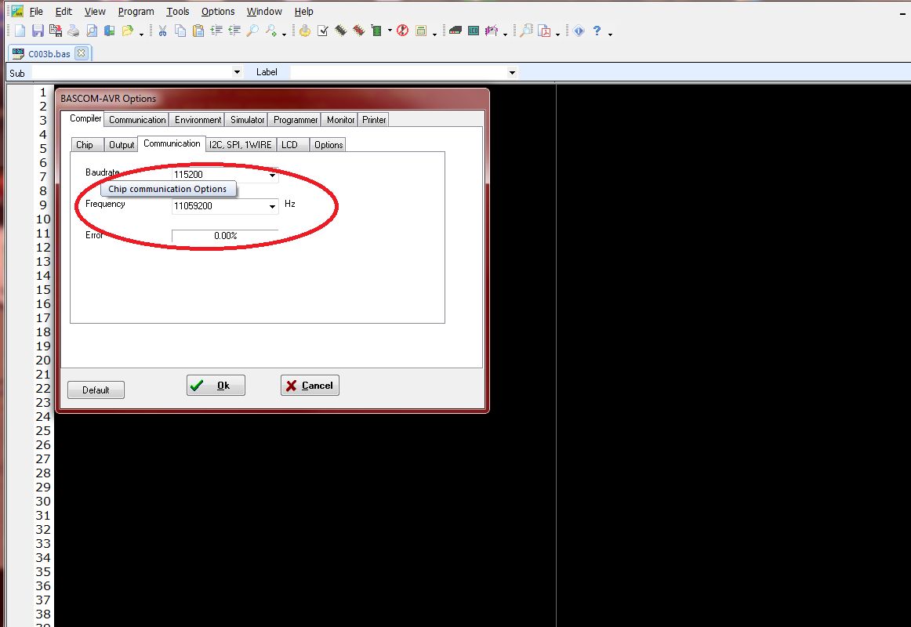Expand the Frequency dropdown

(272, 206)
